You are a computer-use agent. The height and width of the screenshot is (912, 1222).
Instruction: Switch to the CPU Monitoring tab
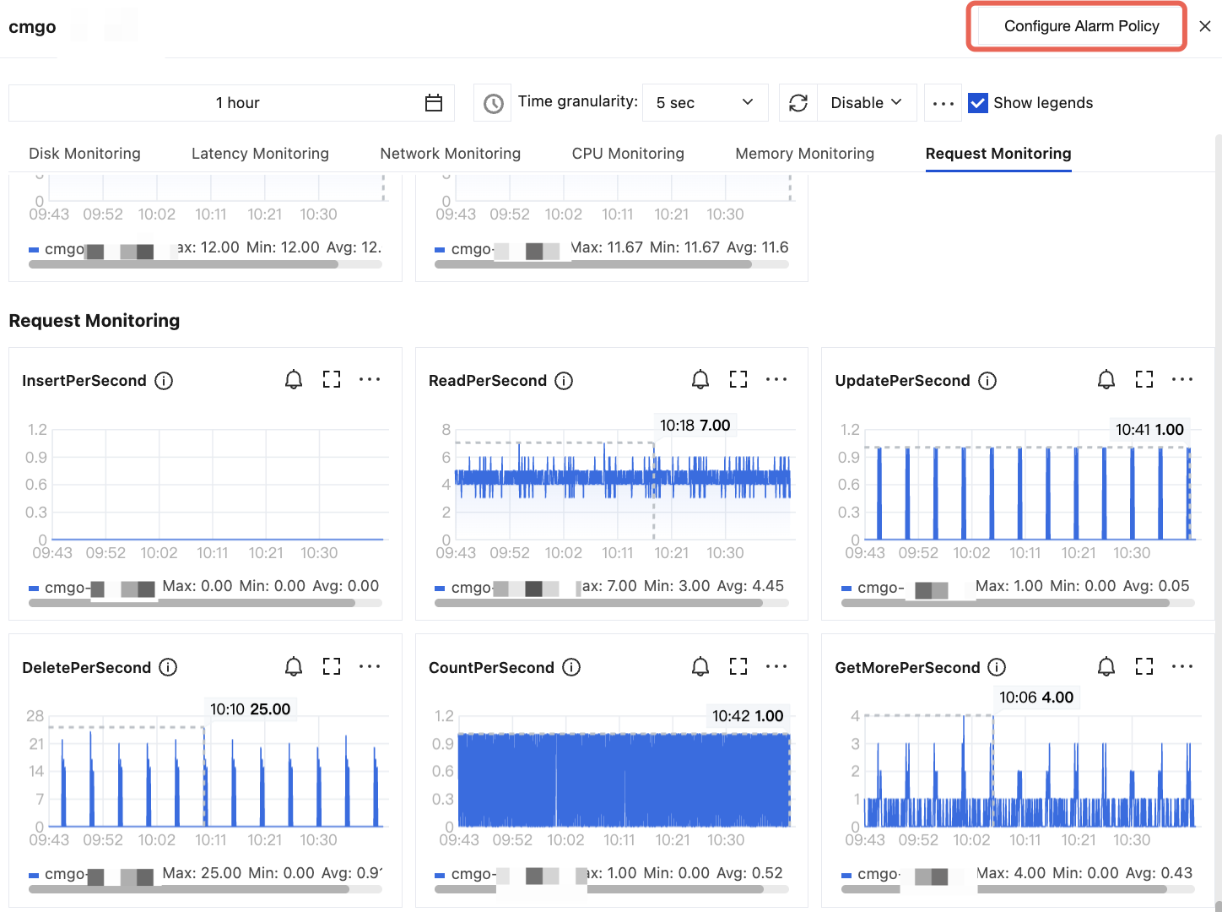[x=628, y=154]
